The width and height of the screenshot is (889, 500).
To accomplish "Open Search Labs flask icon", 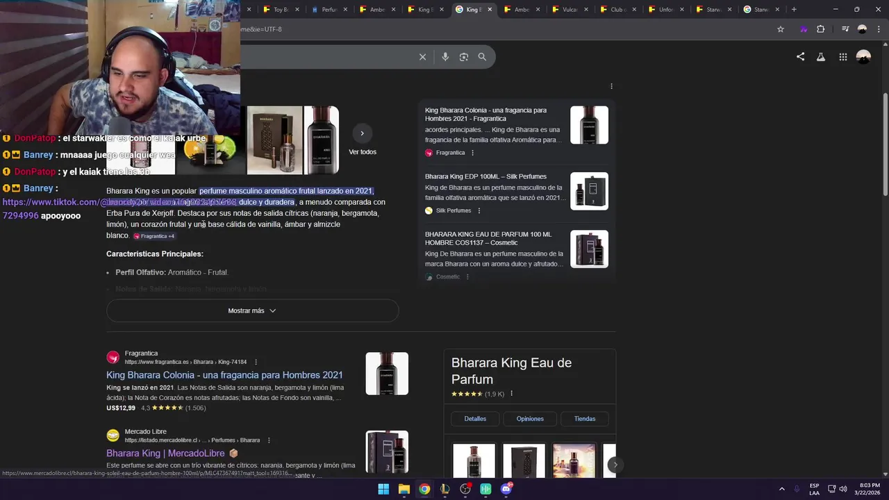I will [x=821, y=57].
